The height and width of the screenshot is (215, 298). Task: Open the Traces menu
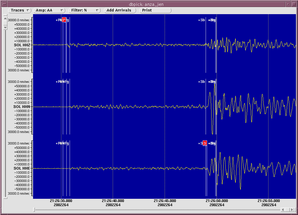(19, 10)
